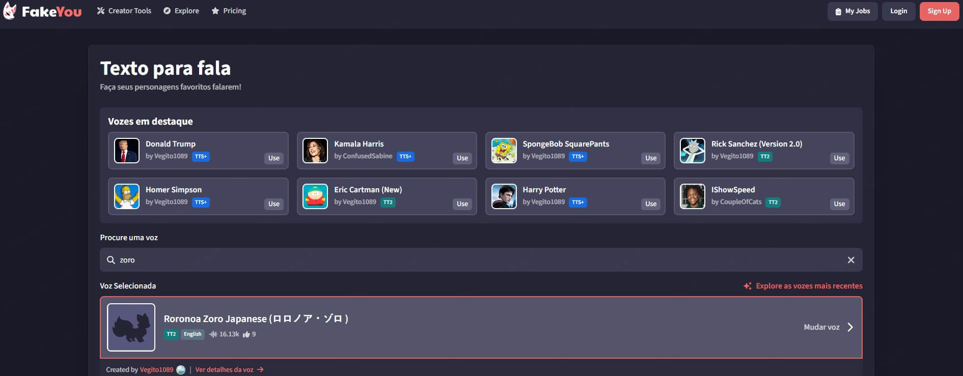
Task: Click the Login button
Action: [x=898, y=11]
